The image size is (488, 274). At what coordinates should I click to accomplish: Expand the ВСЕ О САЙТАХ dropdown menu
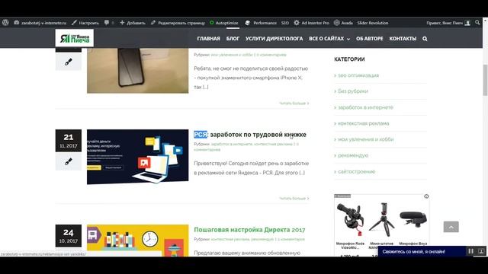tap(329, 39)
